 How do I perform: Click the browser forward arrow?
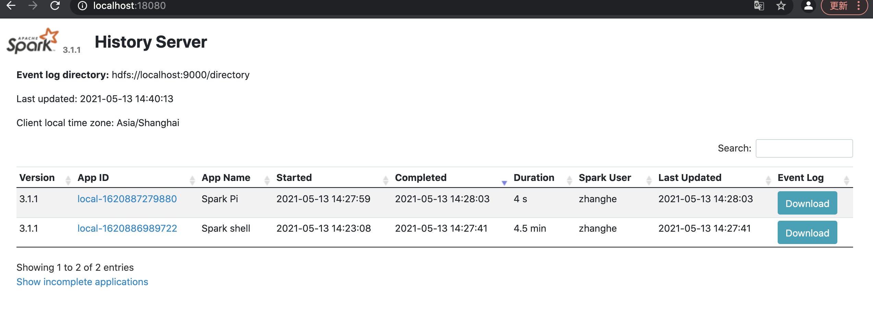coord(33,5)
